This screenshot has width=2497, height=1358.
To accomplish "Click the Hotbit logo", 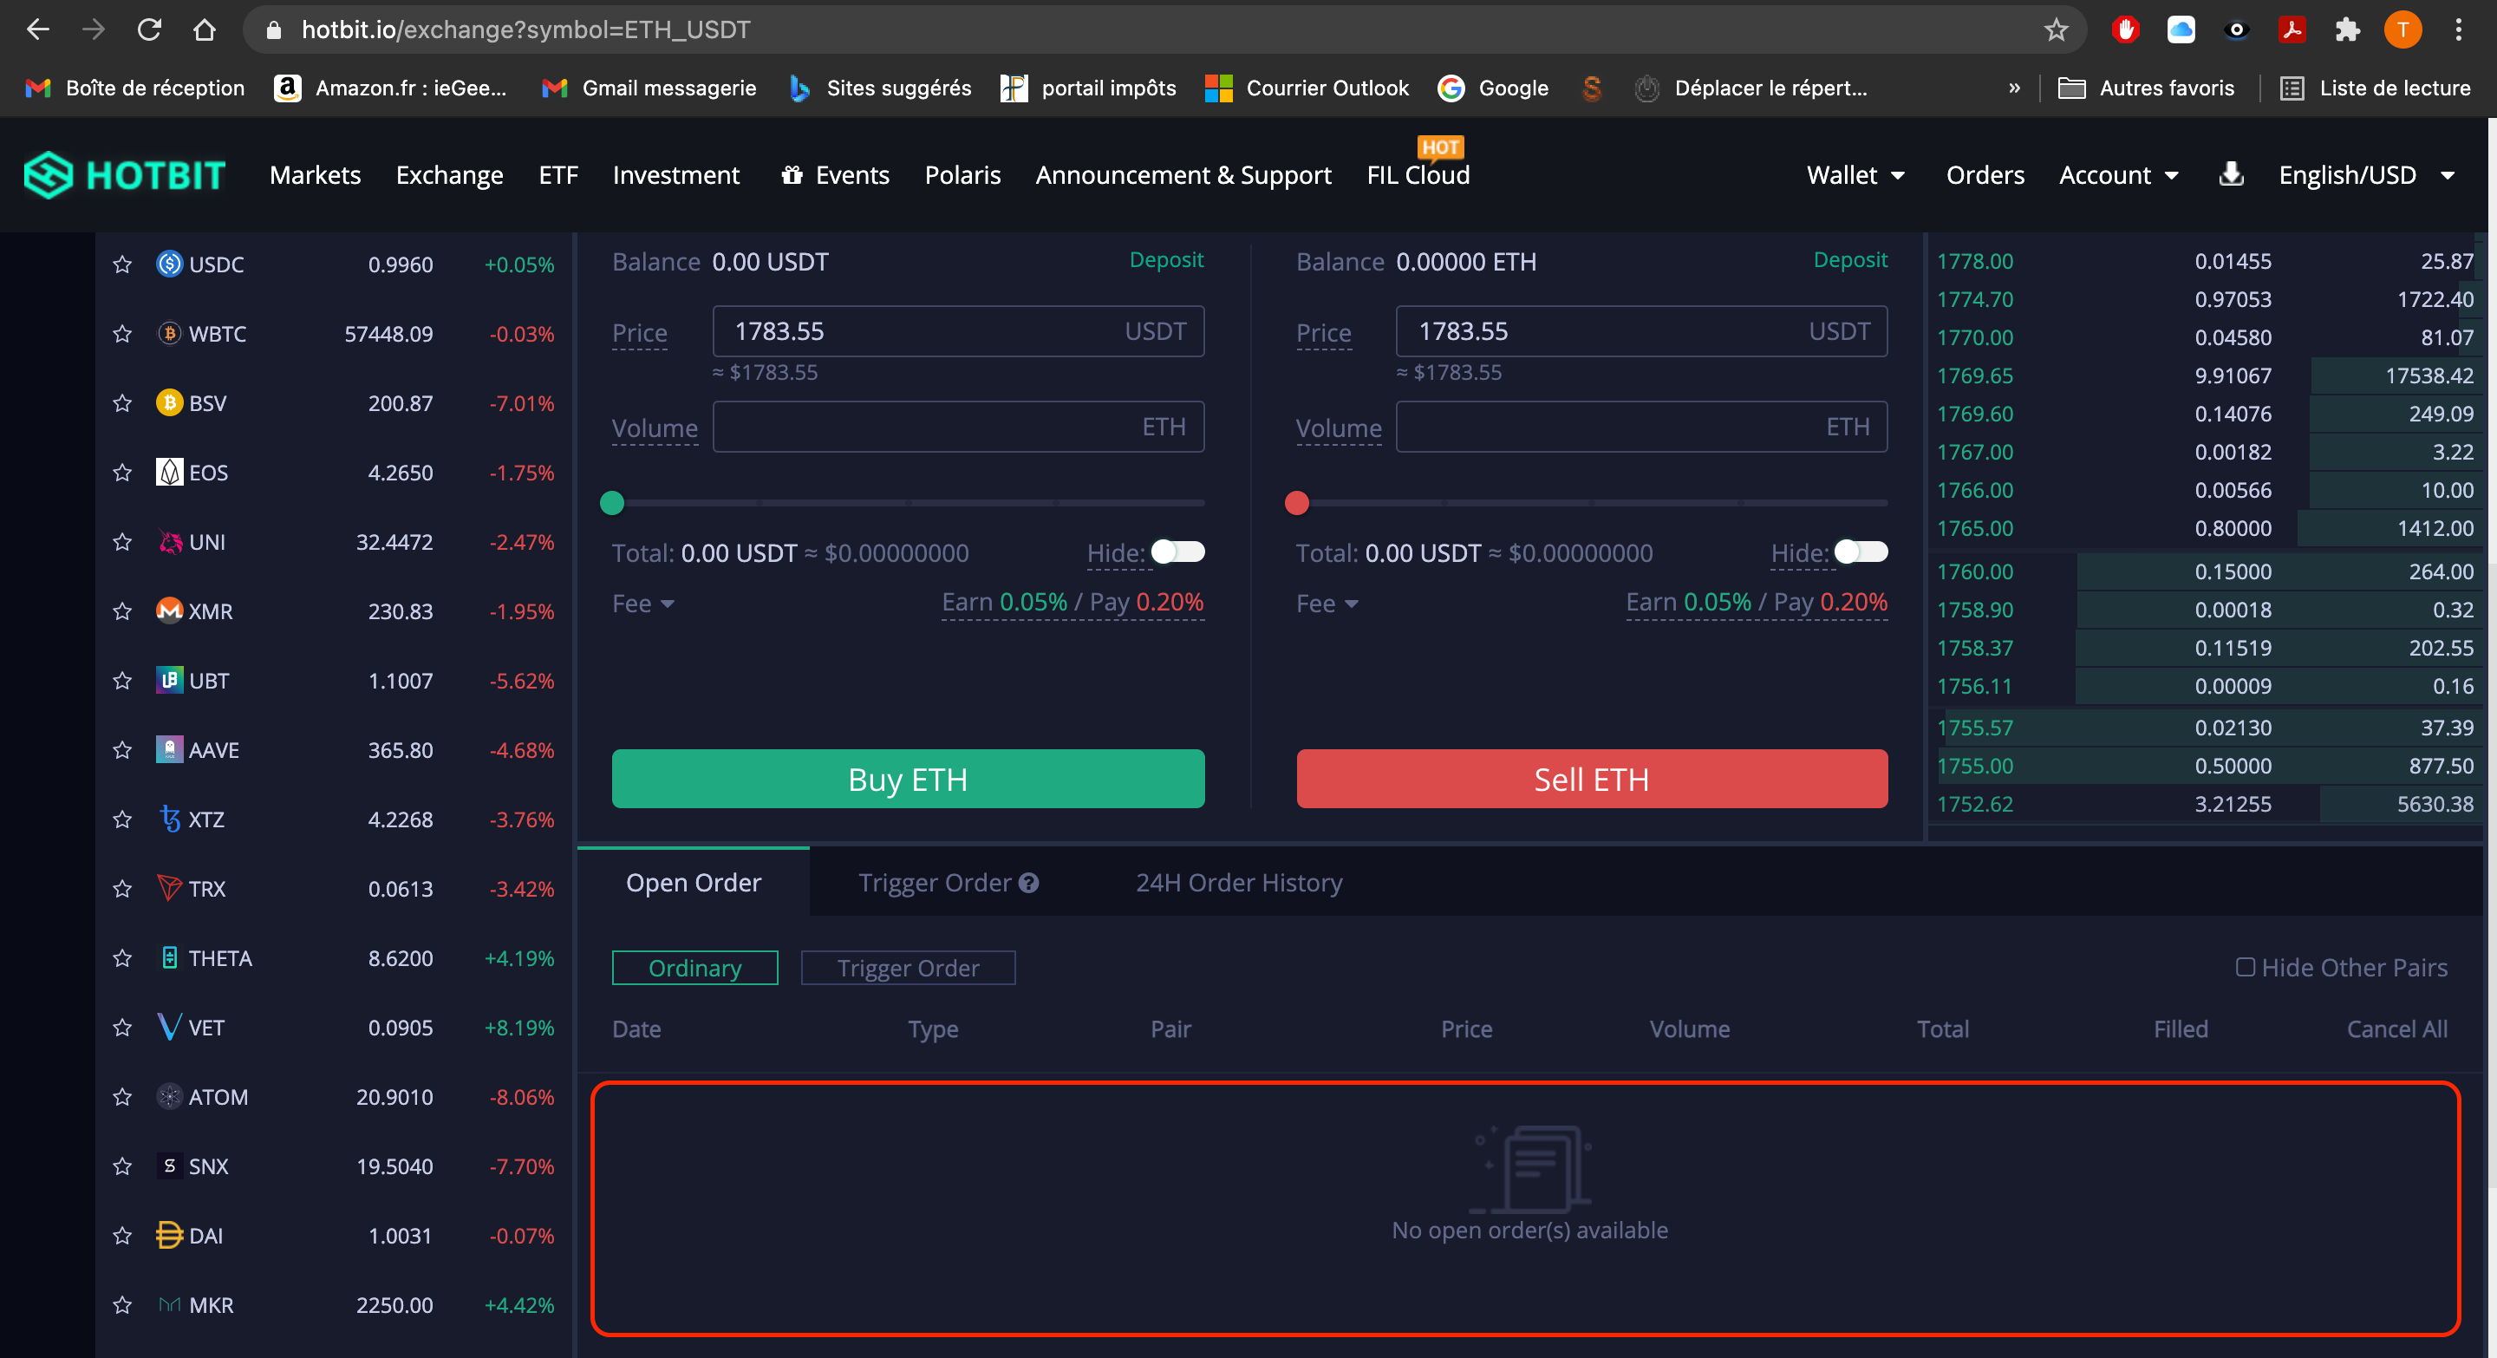I will [x=124, y=175].
